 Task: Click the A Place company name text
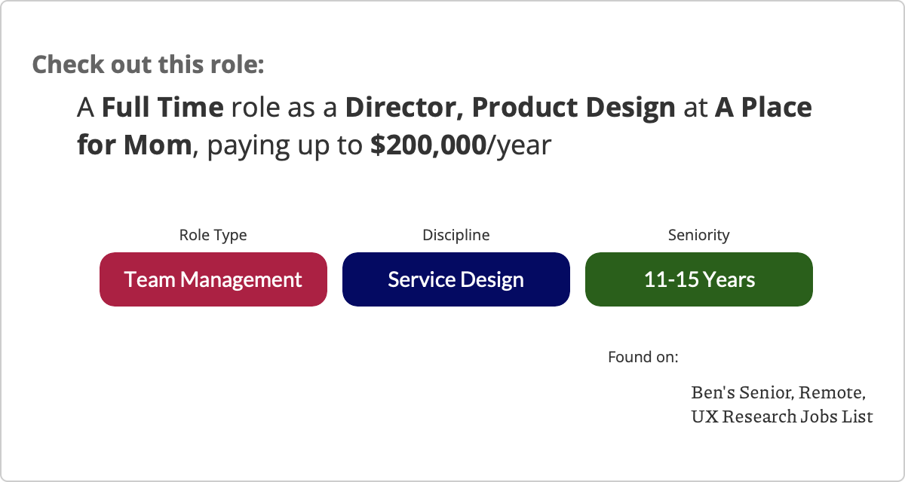(763, 108)
